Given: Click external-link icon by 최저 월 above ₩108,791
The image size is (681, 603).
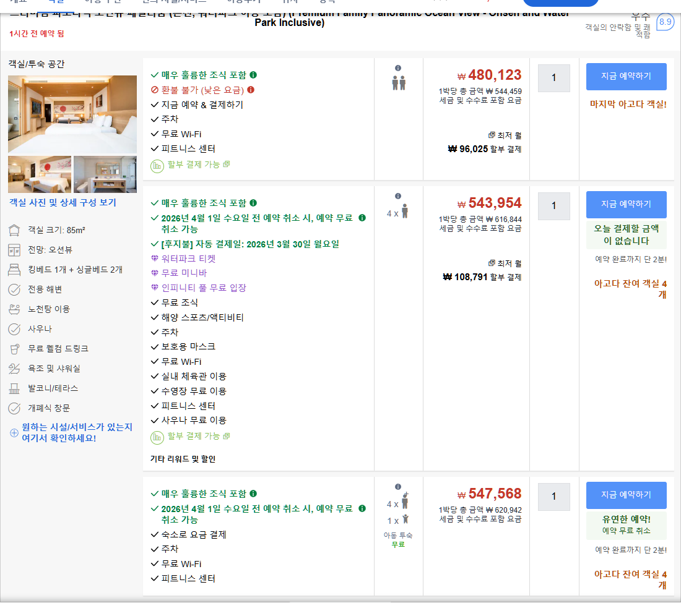Looking at the screenshot, I should [x=492, y=263].
